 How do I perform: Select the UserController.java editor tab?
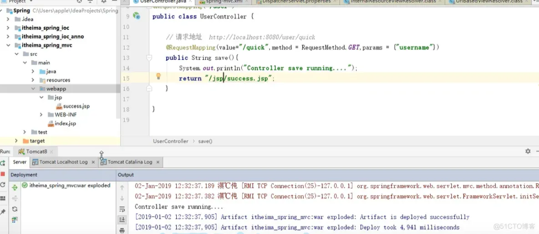tap(163, 2)
